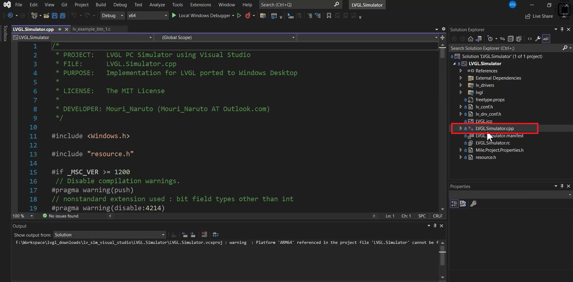Click the uncomment selected lines icon
573x282 pixels.
point(318,16)
